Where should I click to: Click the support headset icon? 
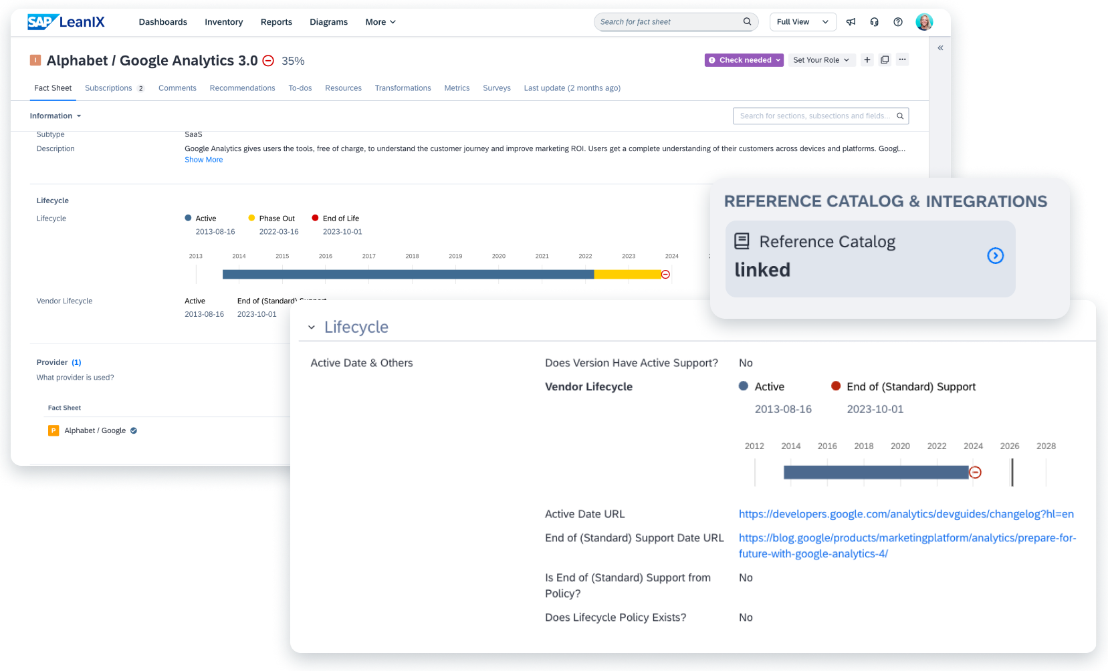pyautogui.click(x=874, y=21)
